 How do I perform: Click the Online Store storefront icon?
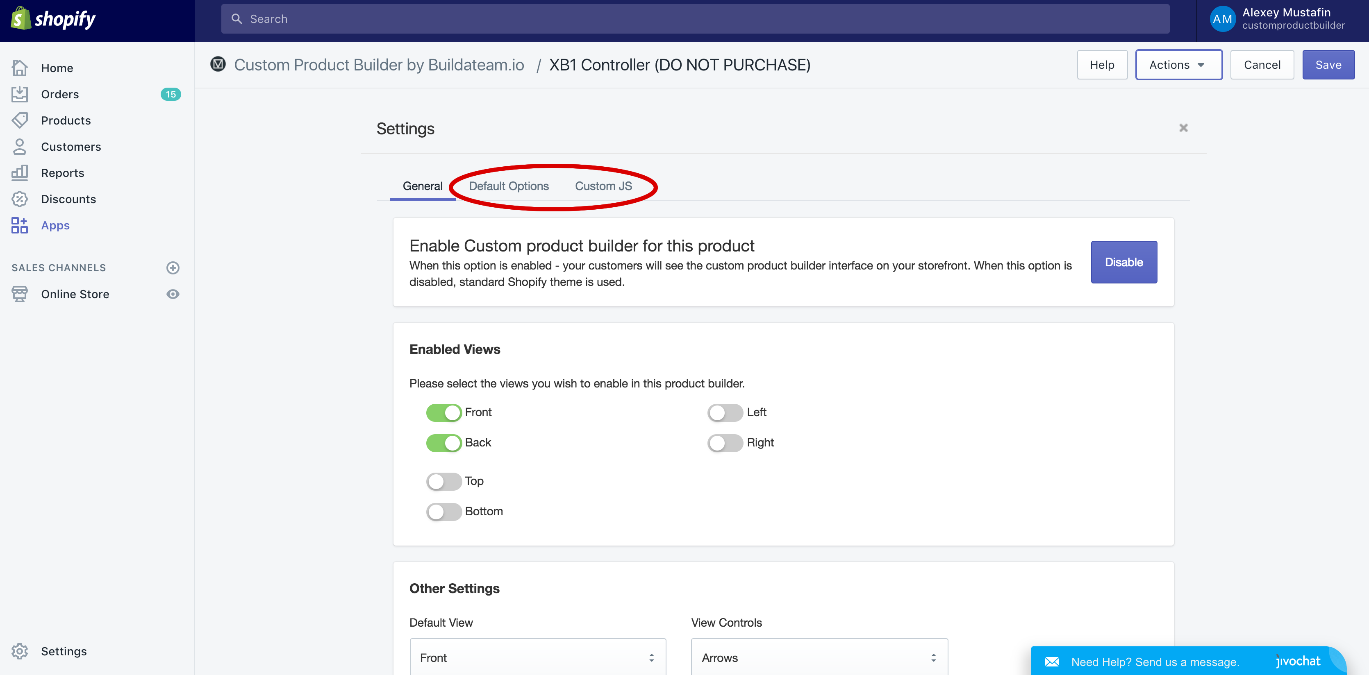point(20,294)
